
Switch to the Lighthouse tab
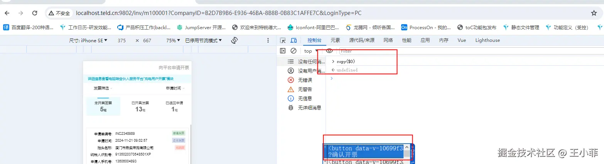(x=488, y=40)
